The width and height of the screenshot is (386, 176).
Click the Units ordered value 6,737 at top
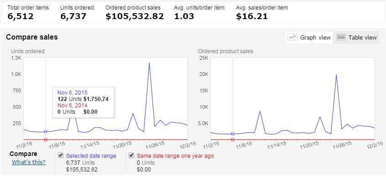pos(73,16)
